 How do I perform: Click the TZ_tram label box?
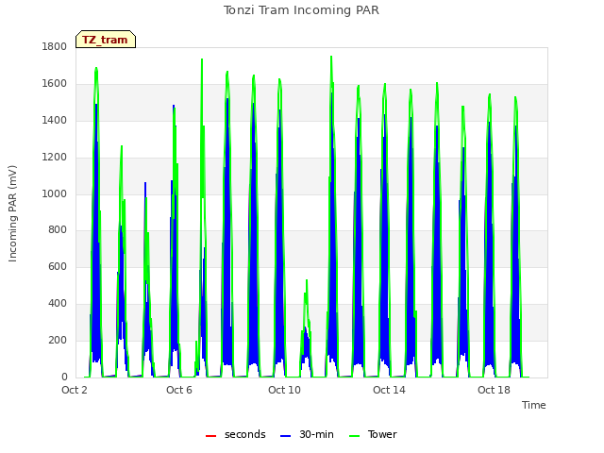(x=106, y=40)
